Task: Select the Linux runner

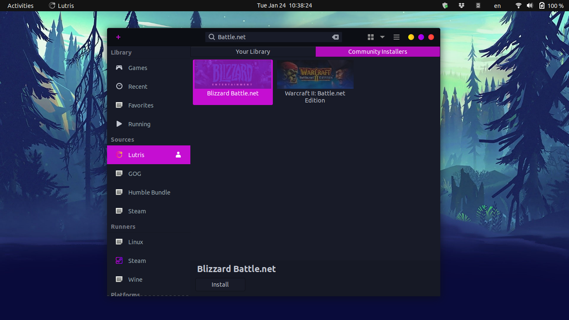Action: [136, 242]
